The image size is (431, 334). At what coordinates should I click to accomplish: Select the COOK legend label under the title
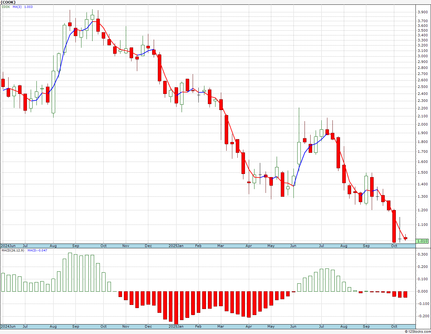[6, 7]
